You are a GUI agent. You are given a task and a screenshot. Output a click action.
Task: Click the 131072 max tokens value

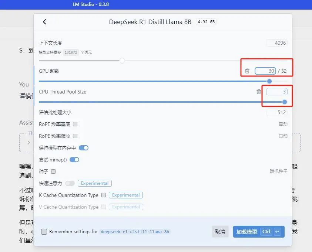coord(71,52)
